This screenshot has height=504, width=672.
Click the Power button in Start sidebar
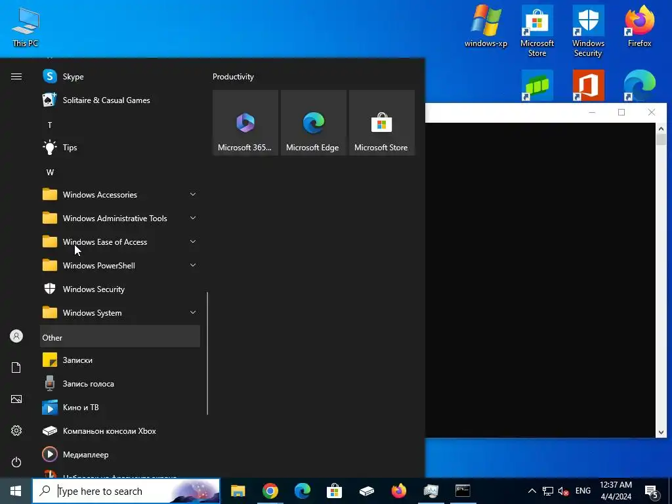point(16,462)
